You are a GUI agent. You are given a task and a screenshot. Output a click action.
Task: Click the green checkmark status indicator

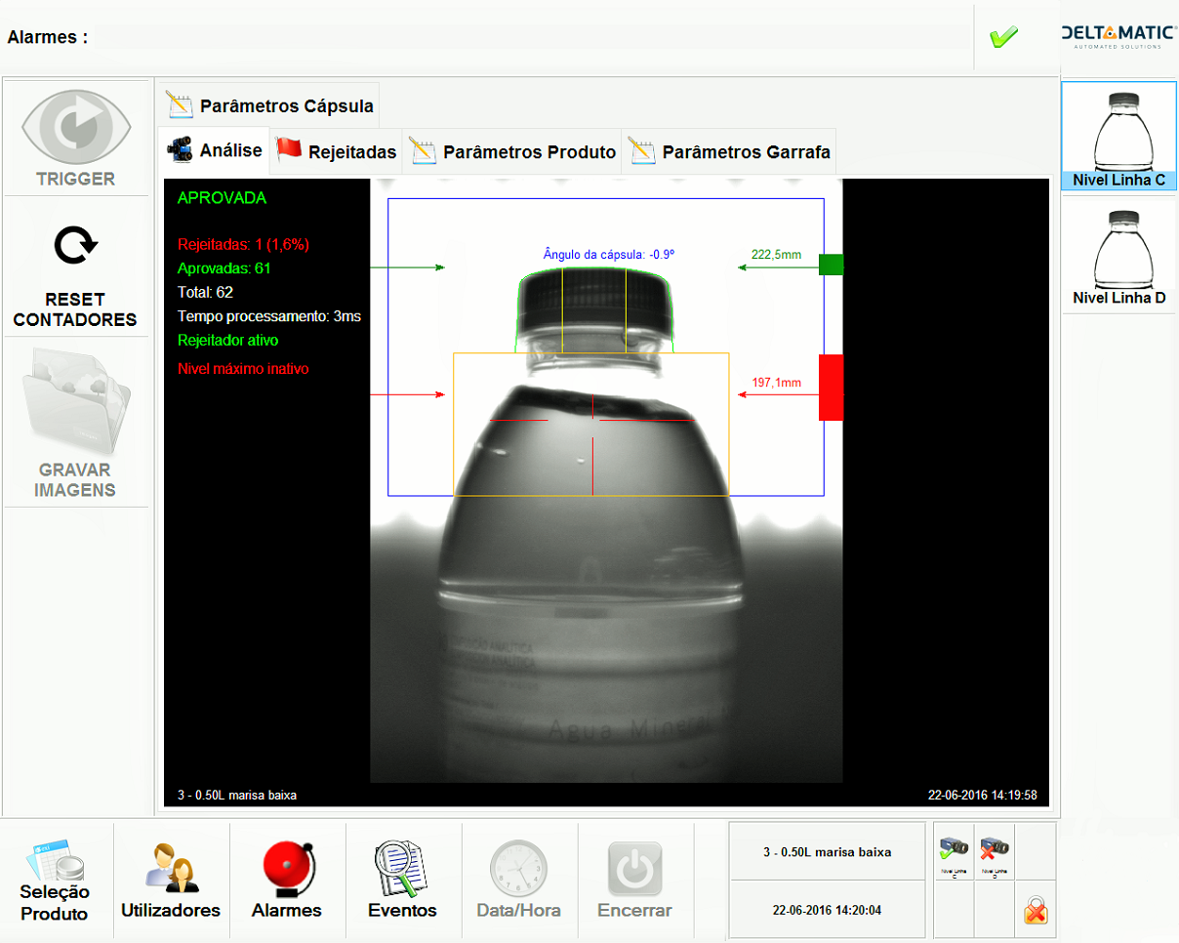click(x=1003, y=37)
